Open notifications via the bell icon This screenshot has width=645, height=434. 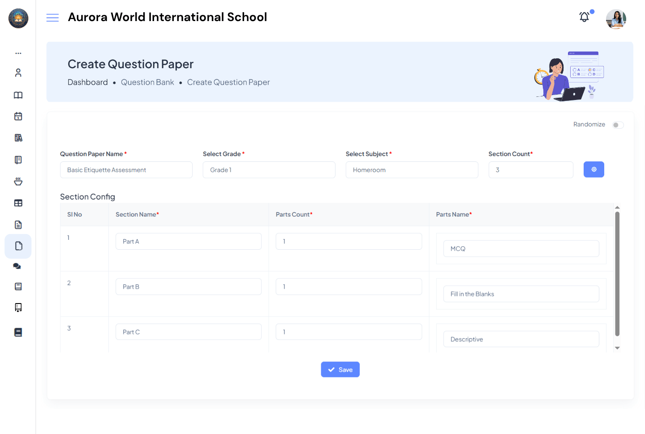click(584, 17)
